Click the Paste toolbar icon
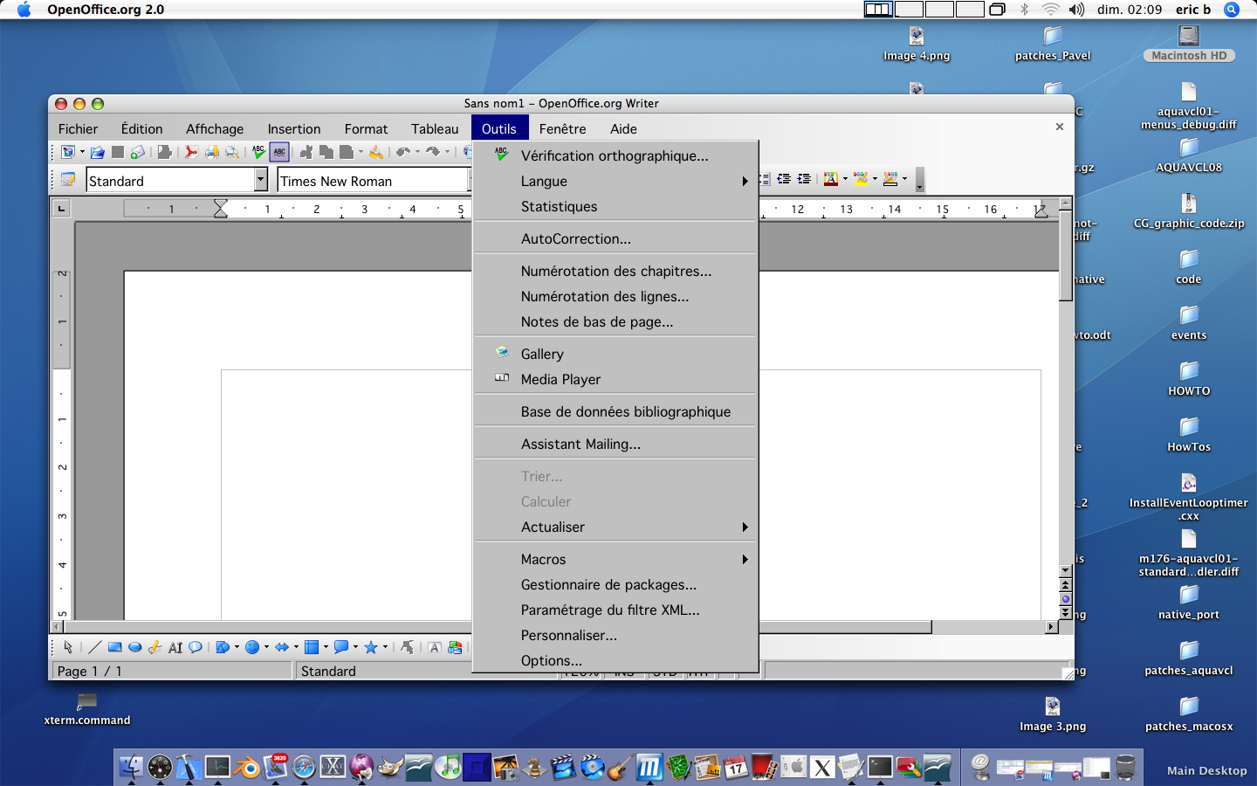The width and height of the screenshot is (1257, 786). click(x=347, y=152)
